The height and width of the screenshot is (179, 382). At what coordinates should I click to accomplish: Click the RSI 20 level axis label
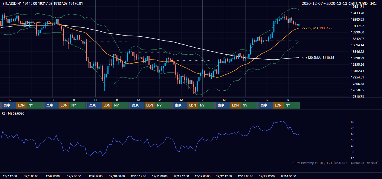click(353, 158)
